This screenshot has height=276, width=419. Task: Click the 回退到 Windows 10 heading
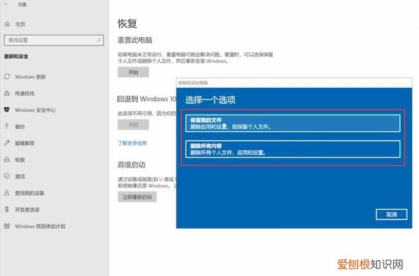[x=147, y=99]
